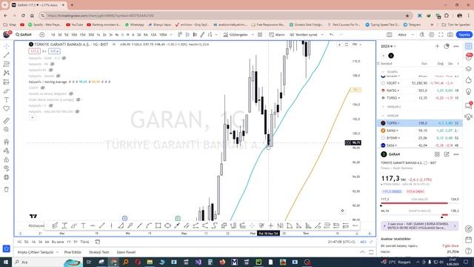Click the zoom-in magnifier tool
Viewport: 474px width, 267px height.
(7, 130)
